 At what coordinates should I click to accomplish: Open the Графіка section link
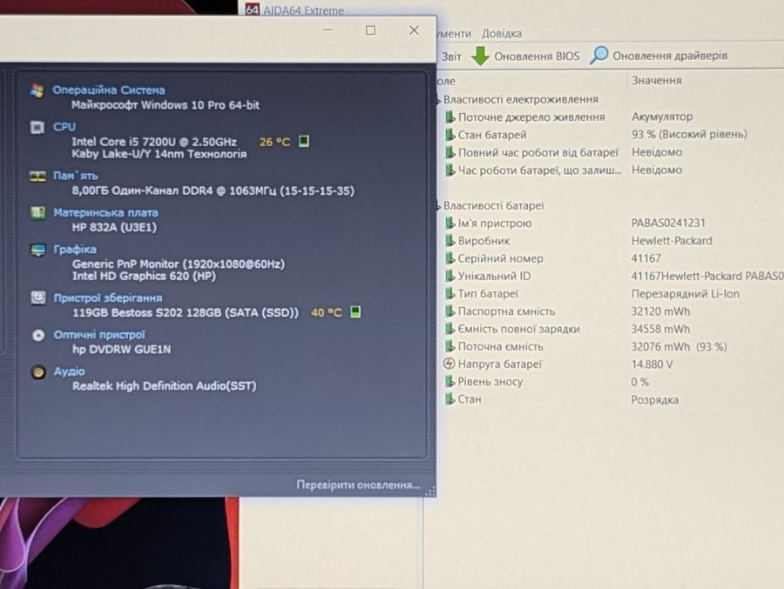click(x=75, y=250)
